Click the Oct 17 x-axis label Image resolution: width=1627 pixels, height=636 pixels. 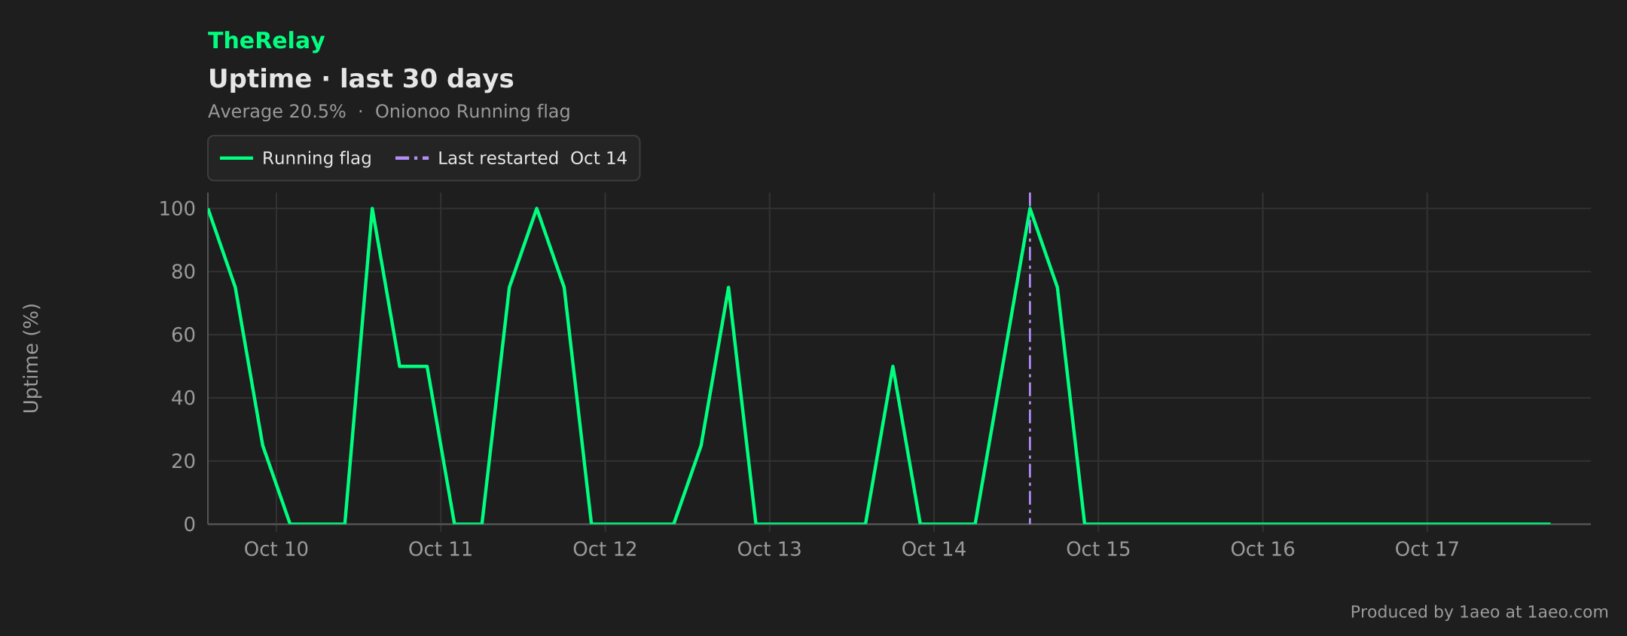pos(1427,549)
